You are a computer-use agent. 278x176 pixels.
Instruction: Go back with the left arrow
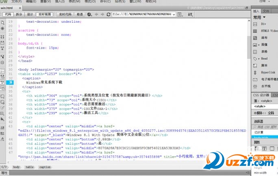tap(96, 14)
